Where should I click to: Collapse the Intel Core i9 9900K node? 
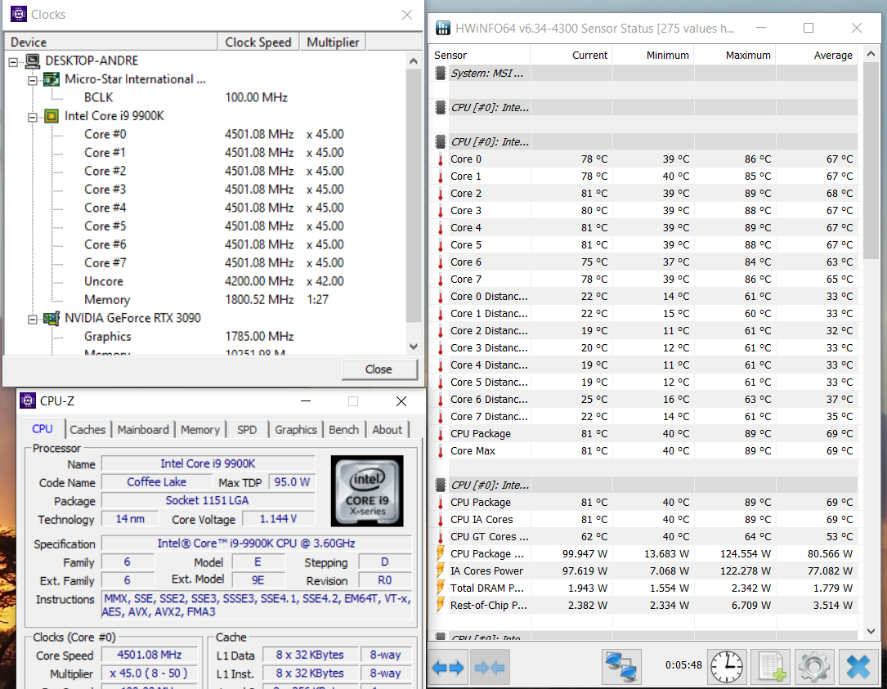33,117
